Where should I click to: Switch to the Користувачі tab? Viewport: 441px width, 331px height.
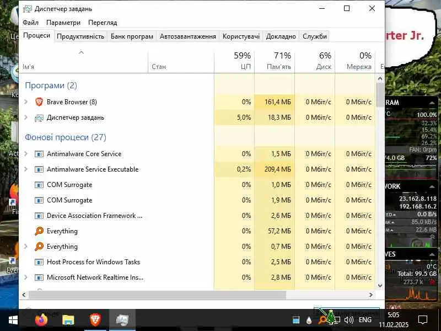click(241, 36)
